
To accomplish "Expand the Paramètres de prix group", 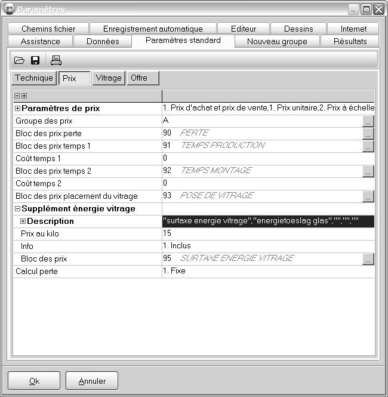I will tap(17, 109).
